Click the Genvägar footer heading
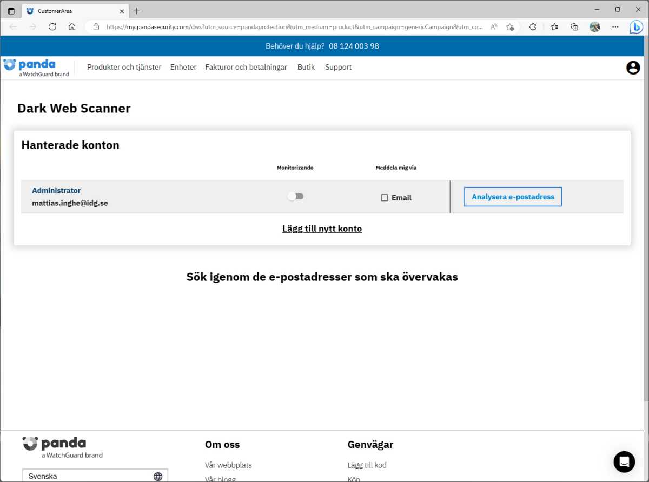This screenshot has width=649, height=482. click(x=370, y=445)
